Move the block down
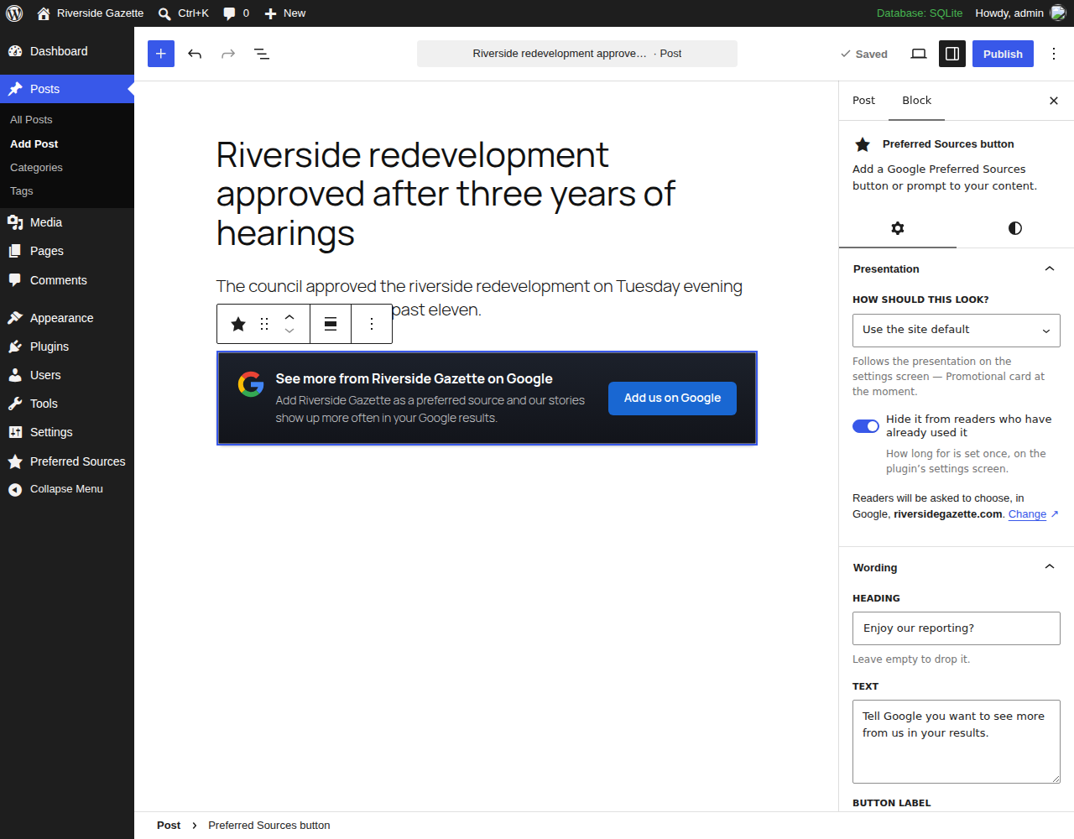The height and width of the screenshot is (839, 1074). click(289, 331)
